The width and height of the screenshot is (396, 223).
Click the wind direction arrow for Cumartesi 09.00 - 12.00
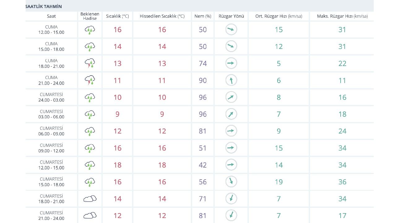(231, 148)
